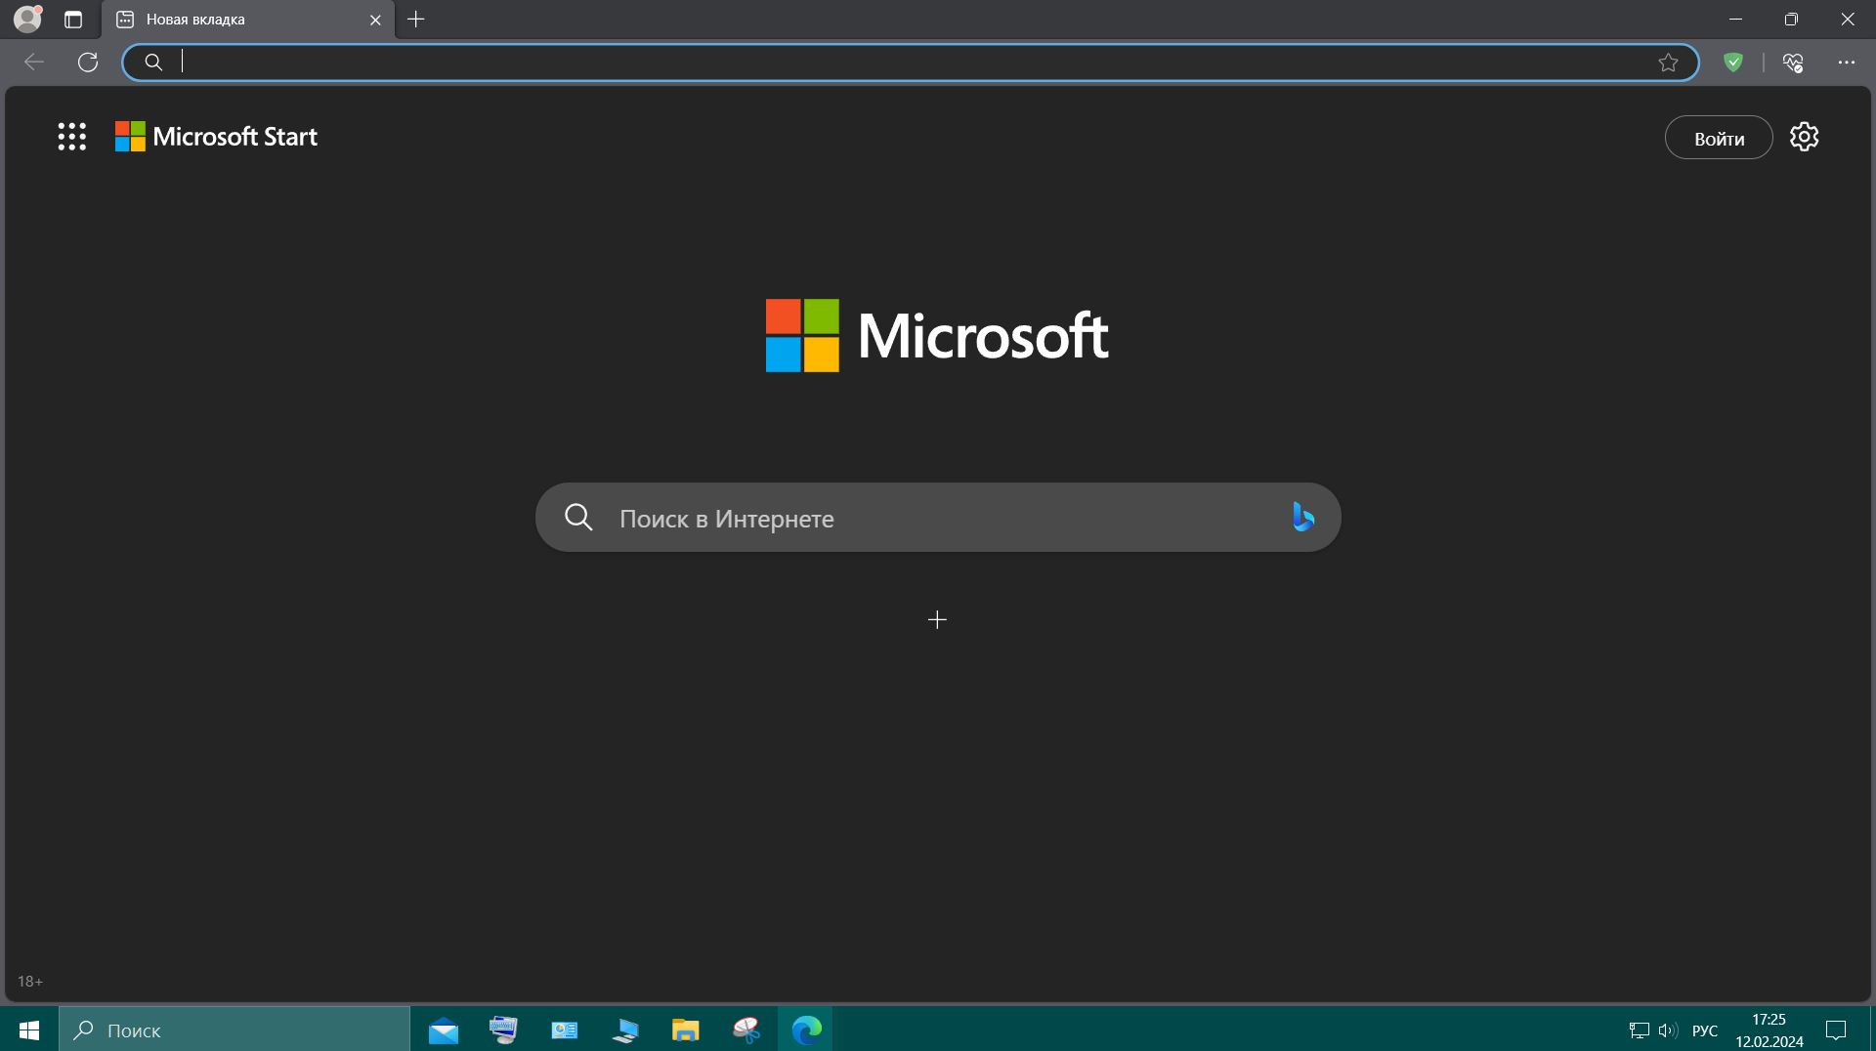The width and height of the screenshot is (1876, 1051).
Task: Click the address bar input
Action: point(911,63)
